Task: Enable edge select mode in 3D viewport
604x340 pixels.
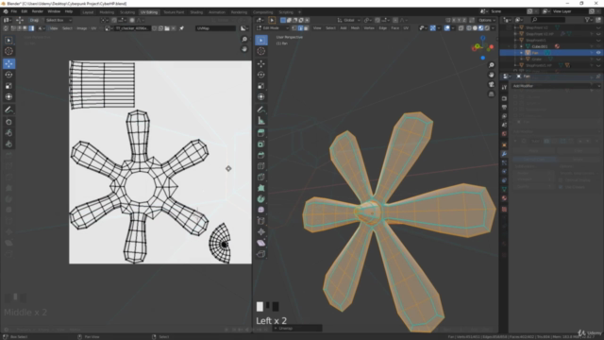Action: point(300,28)
